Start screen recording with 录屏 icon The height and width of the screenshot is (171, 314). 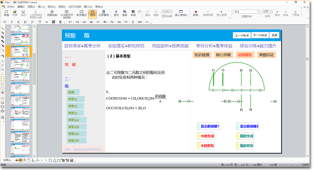pyautogui.click(x=196, y=13)
